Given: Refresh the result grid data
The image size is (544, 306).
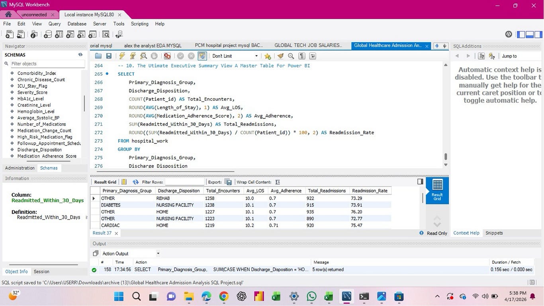Looking at the screenshot, I should coord(136,182).
